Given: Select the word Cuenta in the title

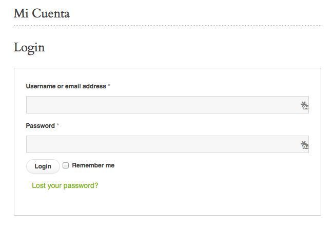Looking at the screenshot, I should [51, 13].
